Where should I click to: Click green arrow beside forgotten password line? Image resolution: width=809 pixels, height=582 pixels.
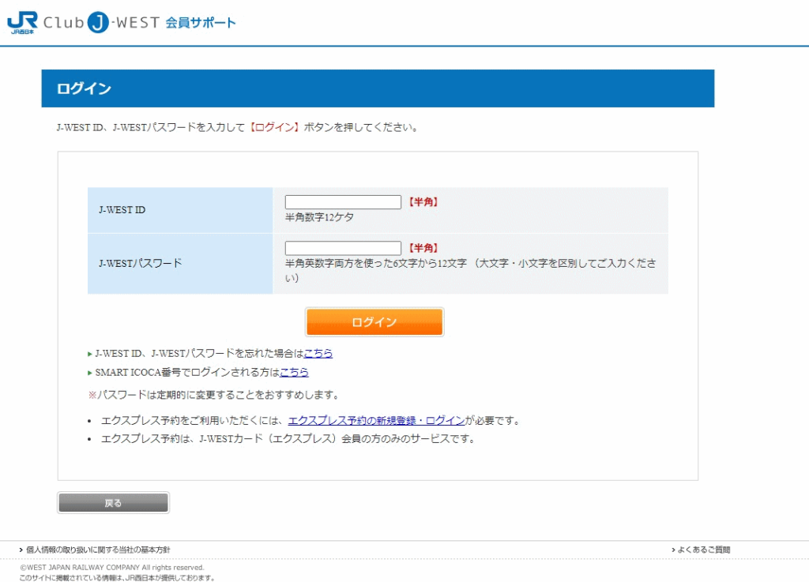point(90,355)
